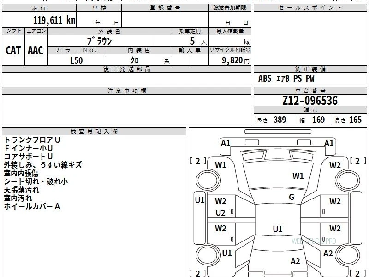Select the note 室内汚れ
Viewport: 369px width, 277px height.
click(18, 198)
